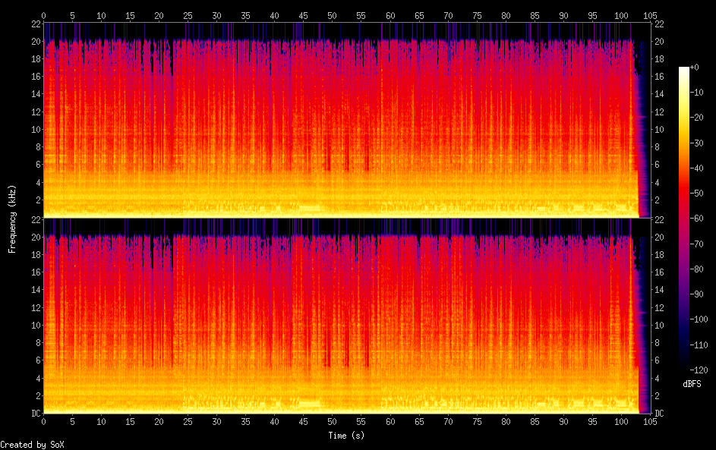716x450 pixels.
Task: Click the 25 second mark on the top time axis
Action: tap(188, 15)
